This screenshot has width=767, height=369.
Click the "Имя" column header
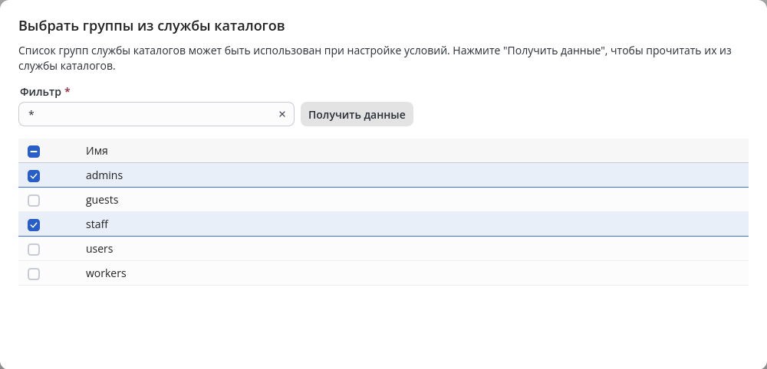pos(97,151)
